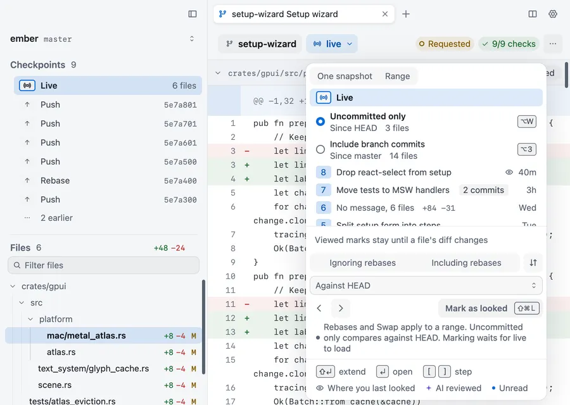Choose Including rebases option

pyautogui.click(x=466, y=263)
